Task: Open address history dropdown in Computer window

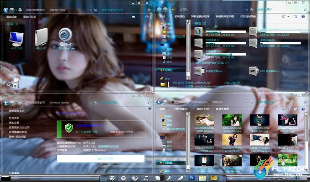Action: tap(247, 10)
